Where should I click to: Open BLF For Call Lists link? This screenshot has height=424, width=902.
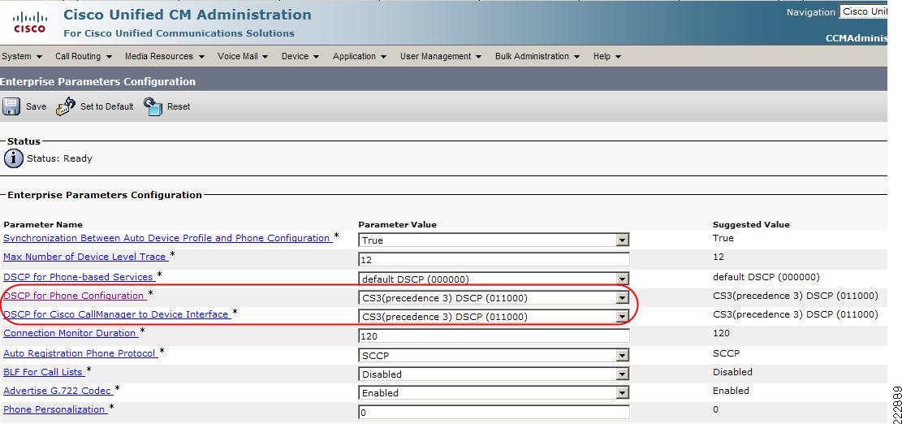45,372
